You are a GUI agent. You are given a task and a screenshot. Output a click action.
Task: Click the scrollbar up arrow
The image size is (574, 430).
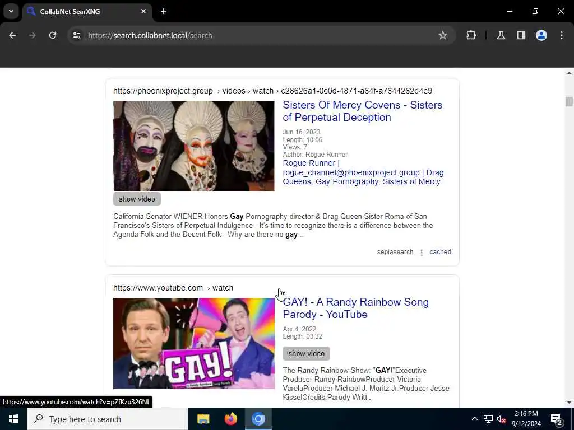tap(569, 73)
